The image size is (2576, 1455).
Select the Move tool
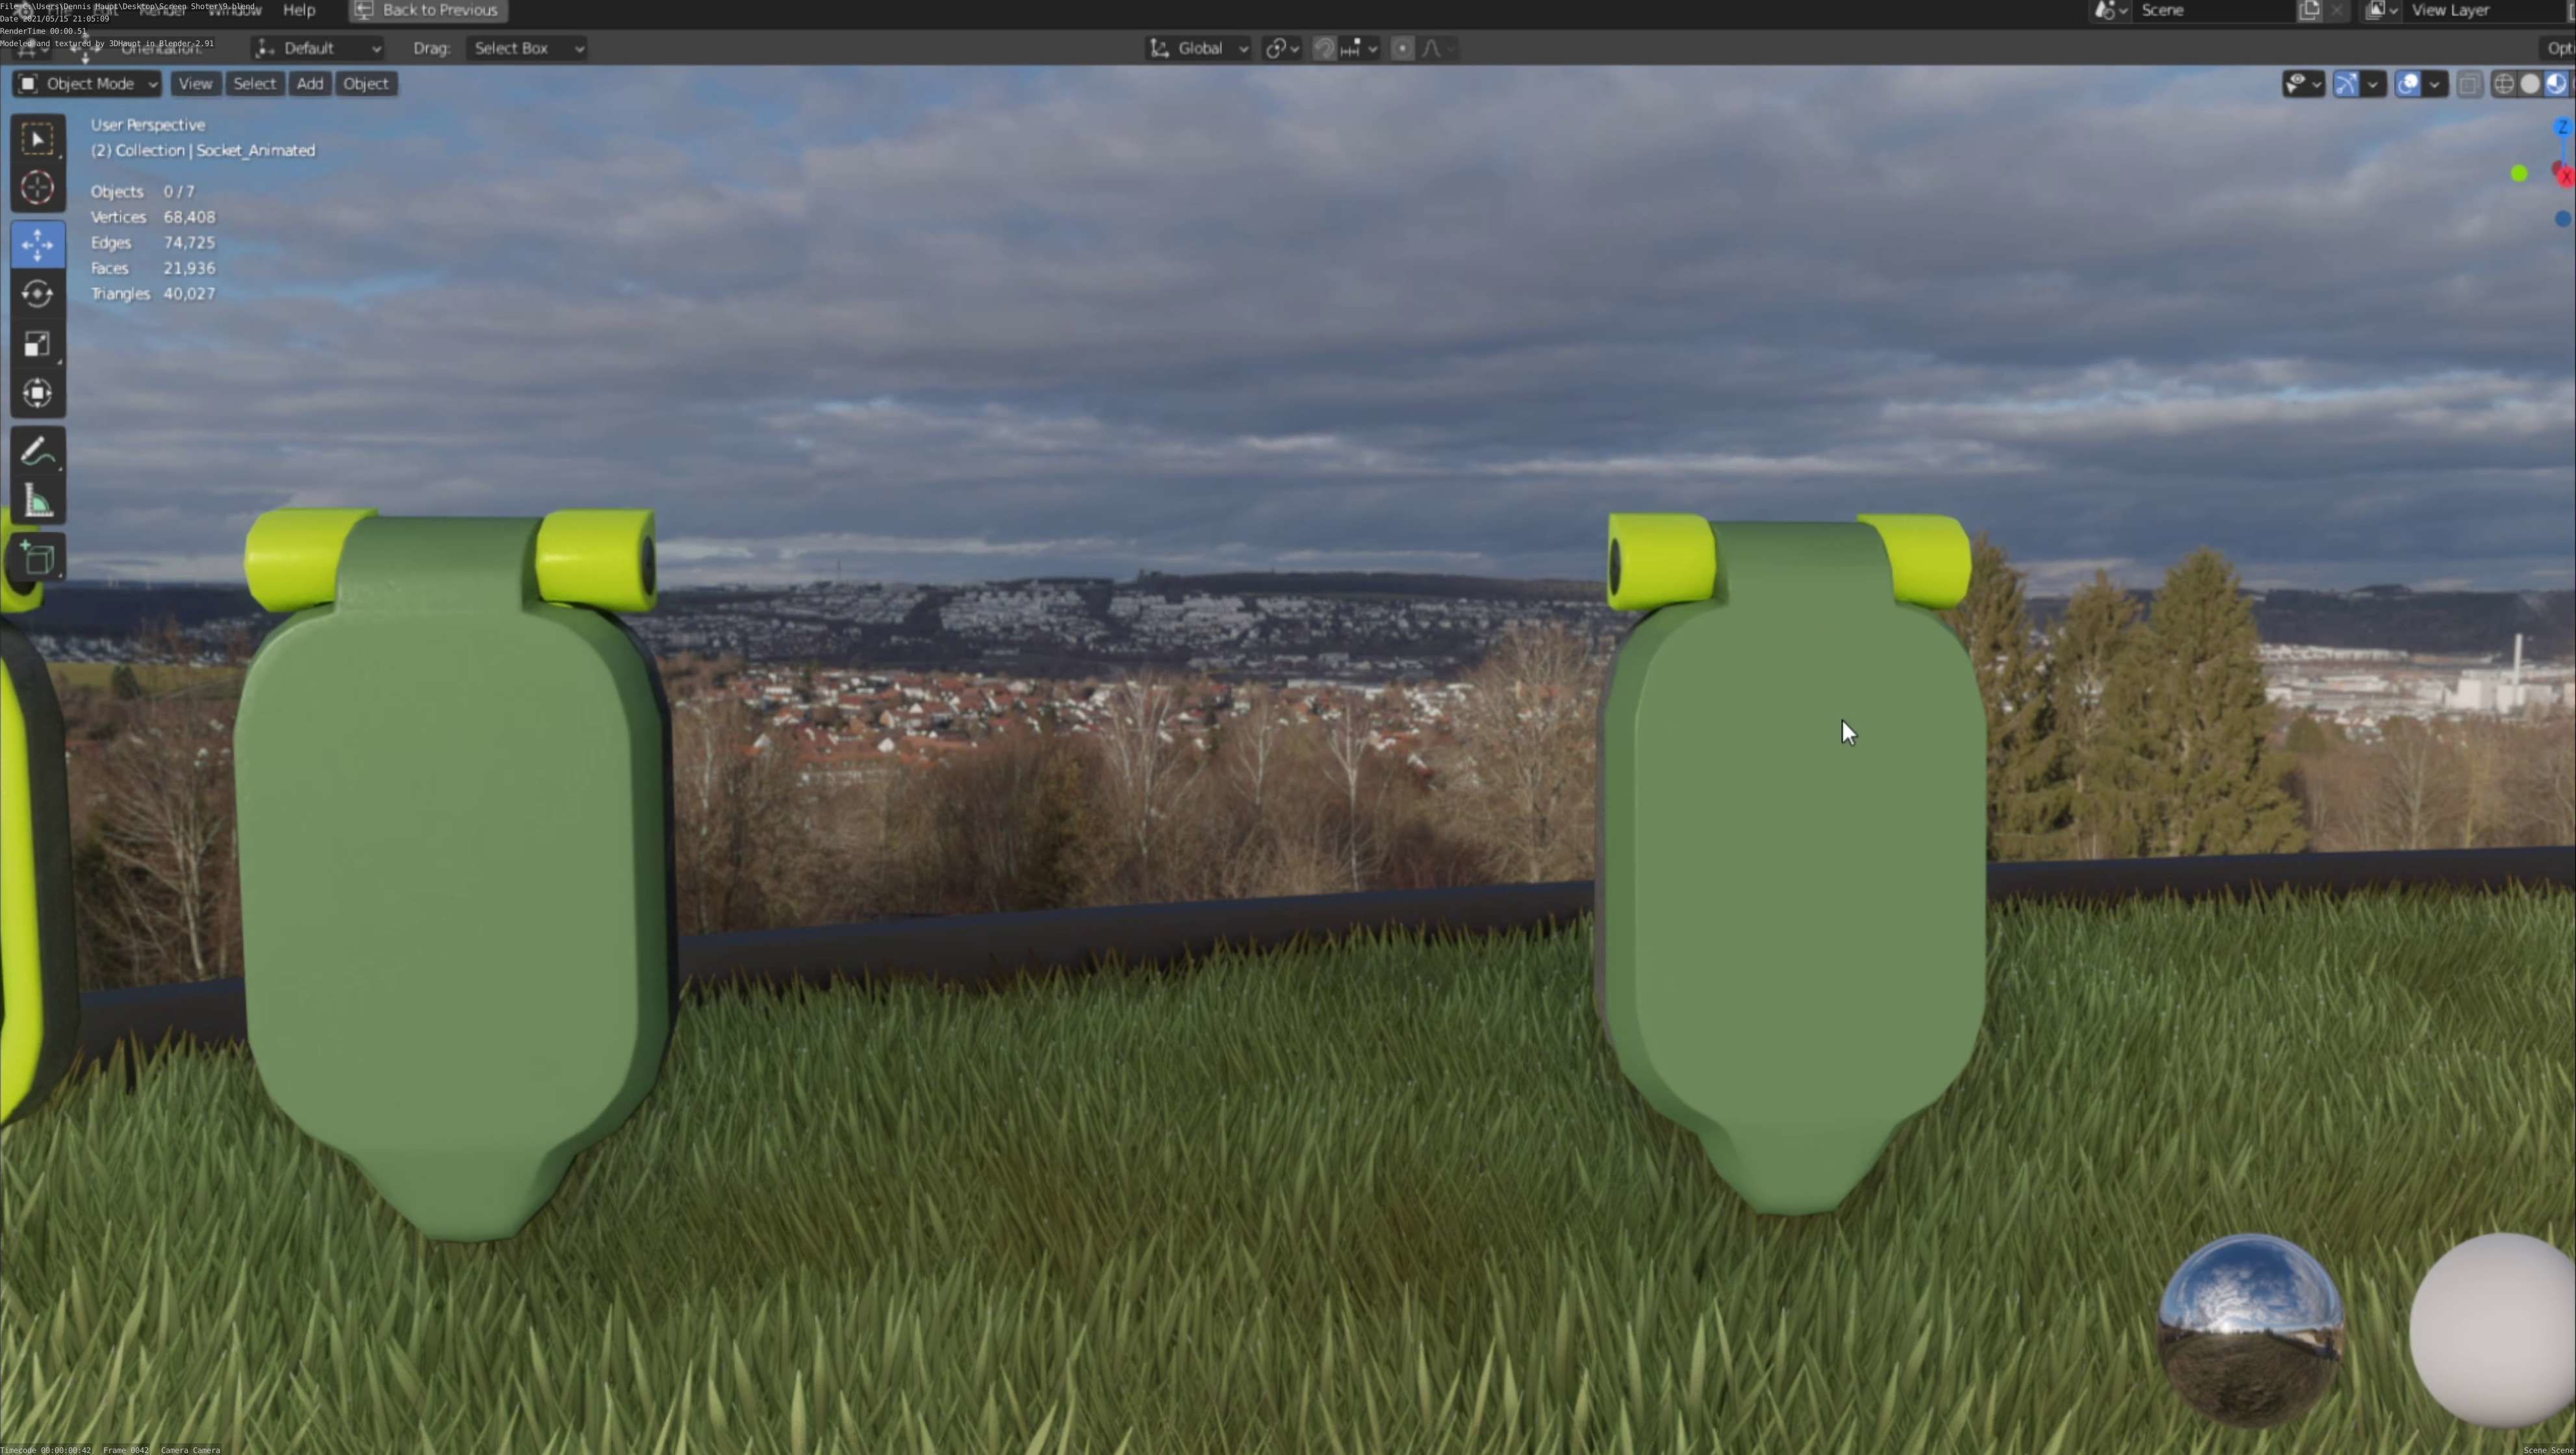coord(38,245)
